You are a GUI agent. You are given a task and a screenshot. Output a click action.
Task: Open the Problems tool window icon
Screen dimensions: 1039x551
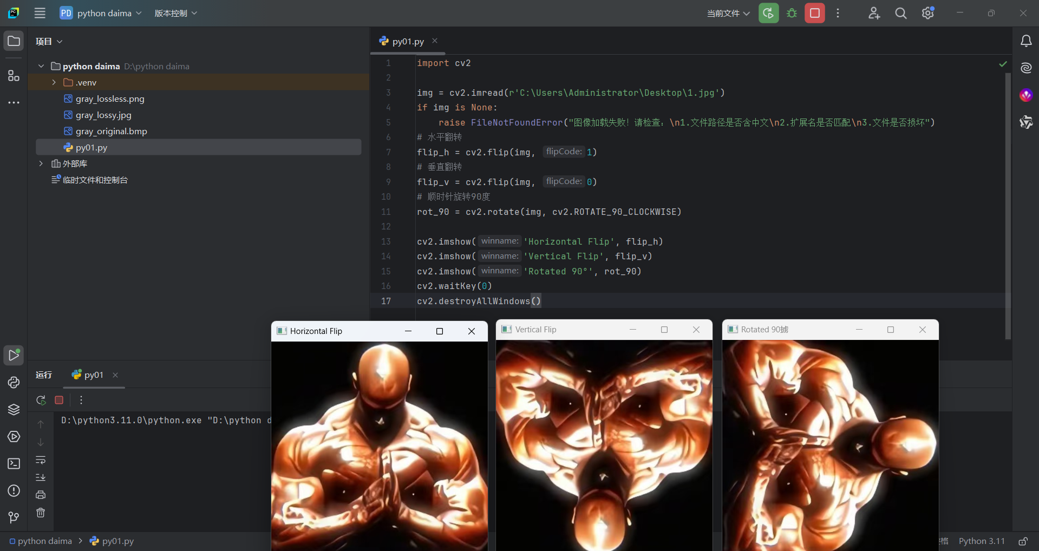tap(14, 491)
